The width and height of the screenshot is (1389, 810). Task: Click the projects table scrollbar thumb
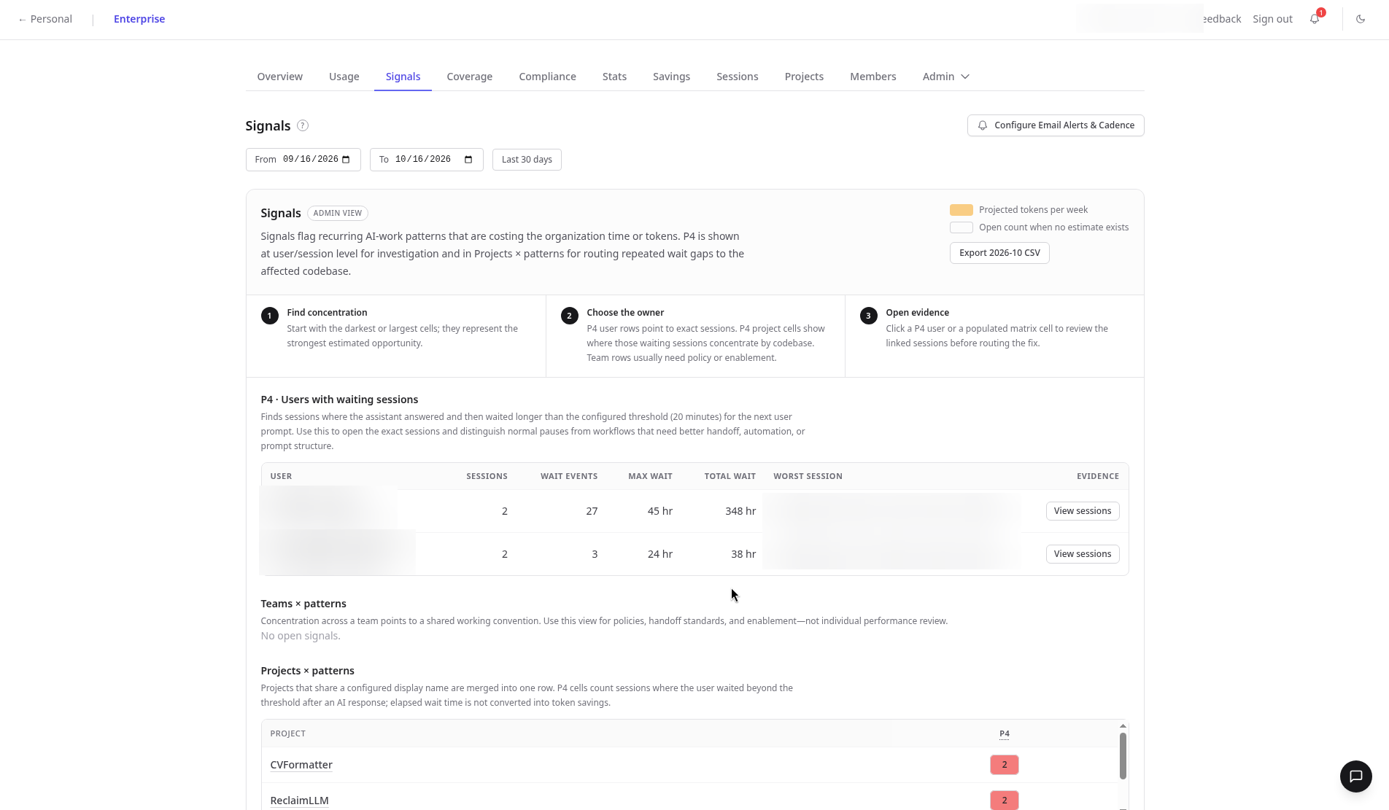pyautogui.click(x=1123, y=756)
